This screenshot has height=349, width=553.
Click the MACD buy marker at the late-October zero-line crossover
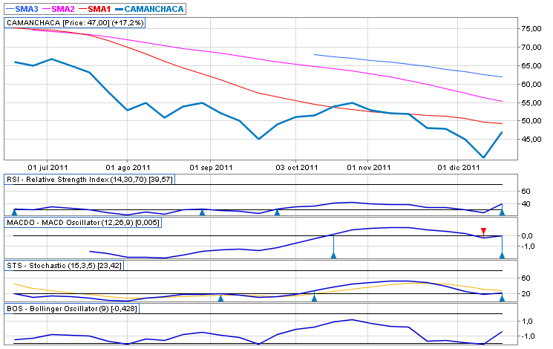(x=333, y=255)
